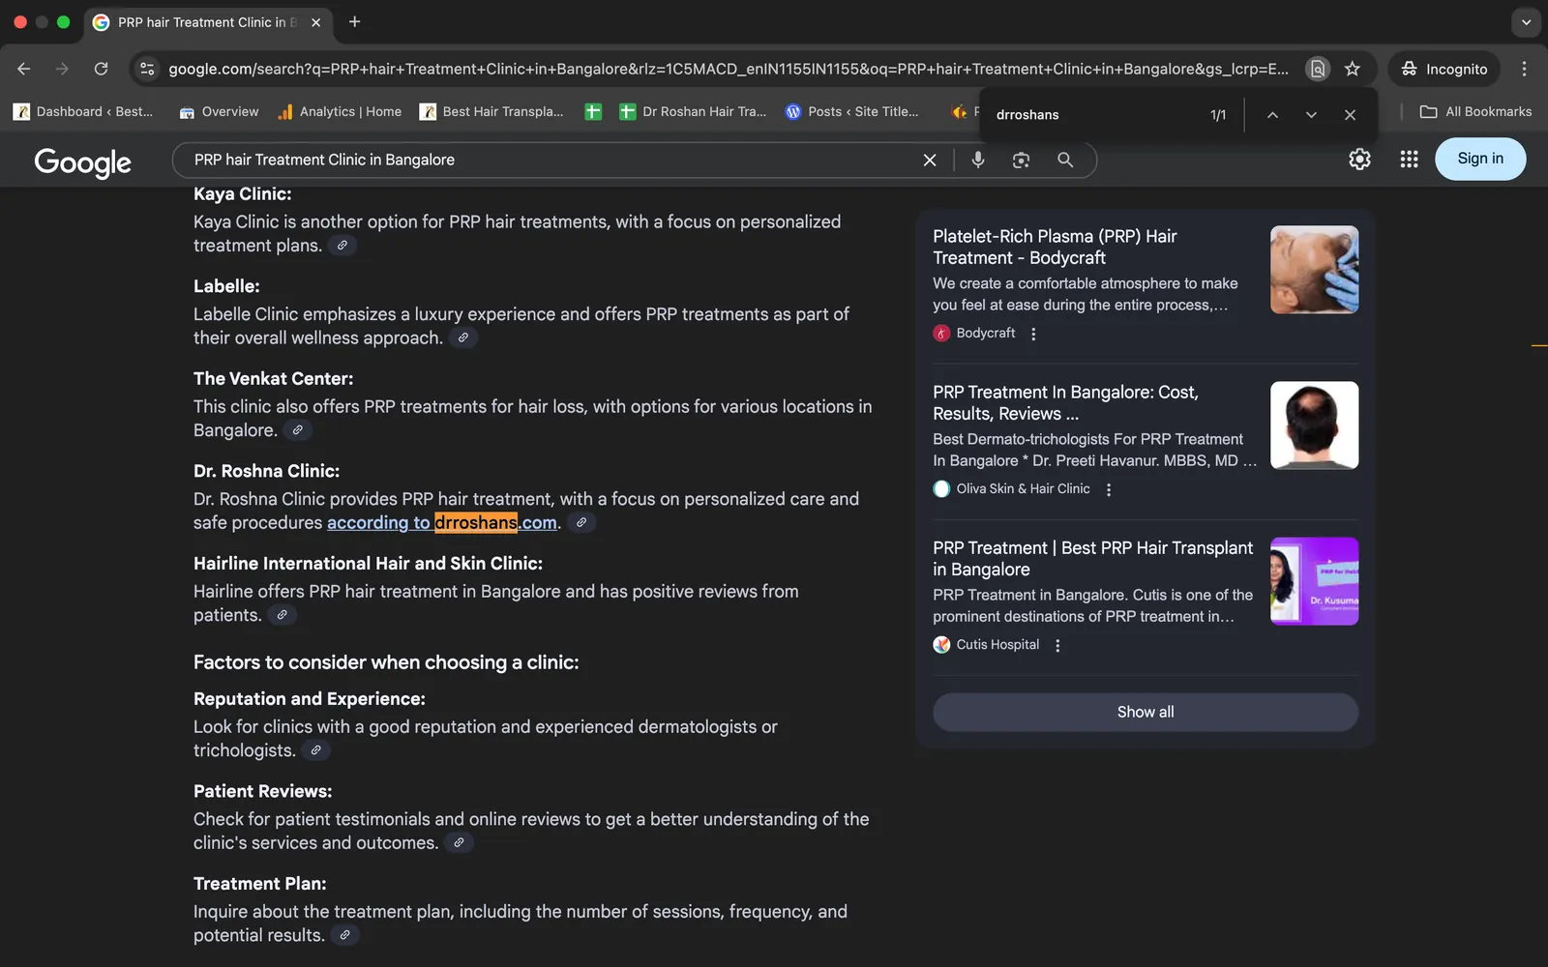Viewport: 1548px width, 967px height.
Task: Search by image with Google Lens
Action: tap(1021, 160)
